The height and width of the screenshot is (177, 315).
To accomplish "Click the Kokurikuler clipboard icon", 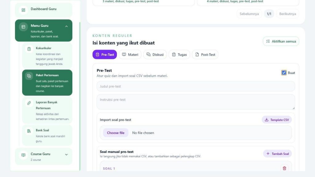I will [x=29, y=49].
